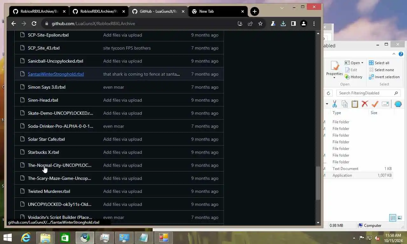Click the 'even moar' commit for Simon Says
The image size is (407, 244).
[114, 87]
